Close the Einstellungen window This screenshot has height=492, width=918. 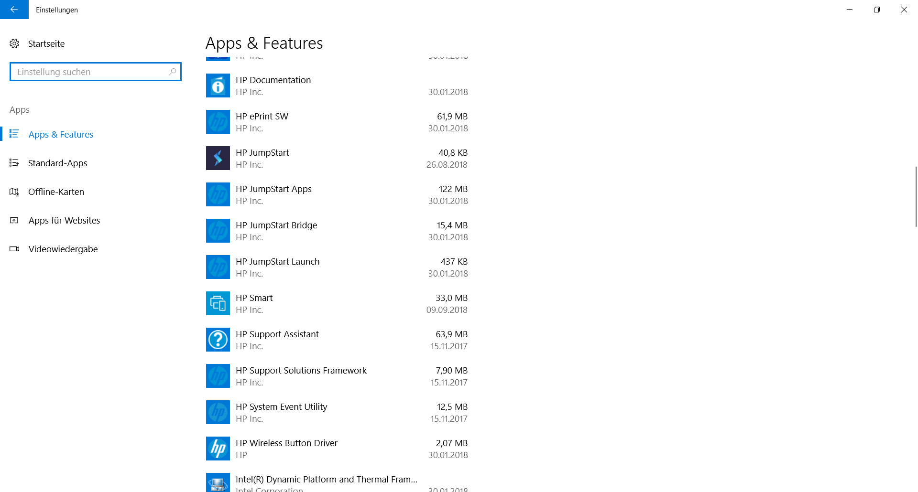[x=904, y=10]
